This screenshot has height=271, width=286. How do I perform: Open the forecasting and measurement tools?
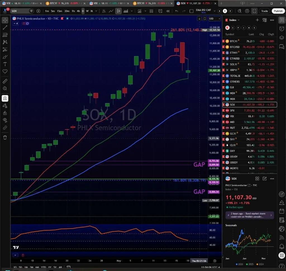5,49
